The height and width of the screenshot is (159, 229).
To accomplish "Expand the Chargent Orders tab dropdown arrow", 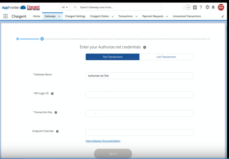I will [112, 17].
